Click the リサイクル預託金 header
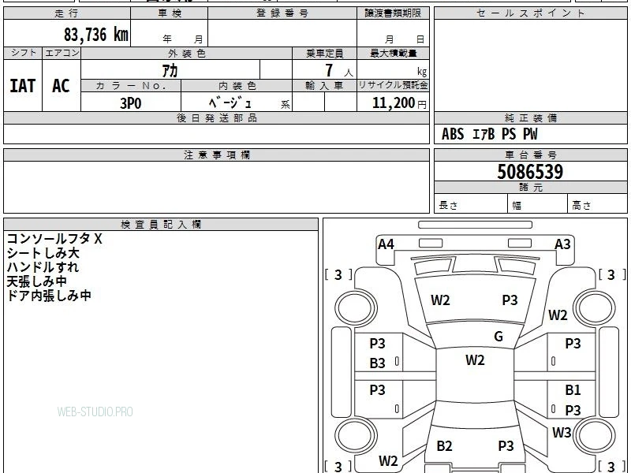Image resolution: width=631 pixels, height=473 pixels. point(393,86)
